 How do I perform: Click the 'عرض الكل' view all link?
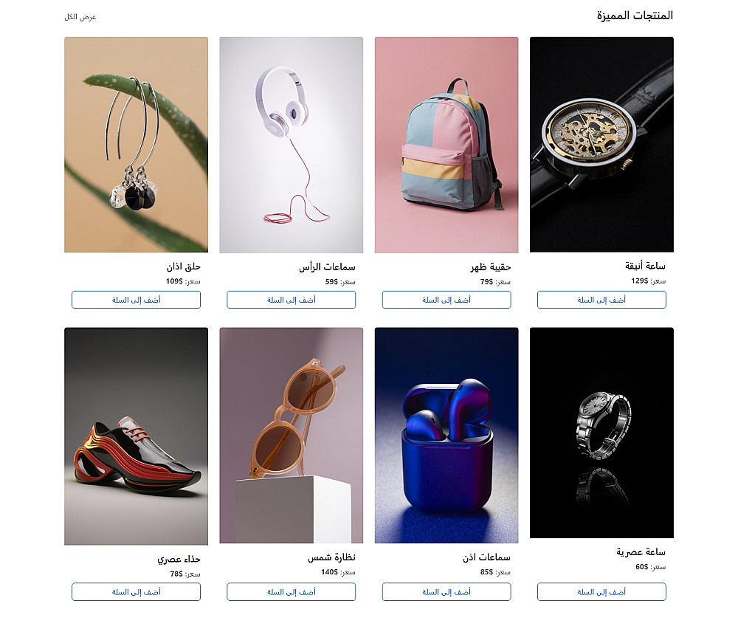pos(80,17)
